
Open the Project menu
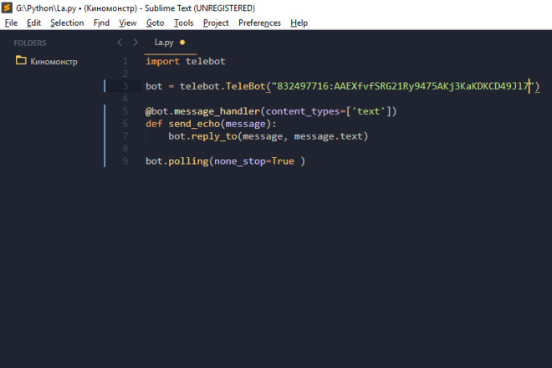coord(216,23)
